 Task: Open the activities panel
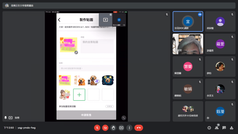click(231, 128)
